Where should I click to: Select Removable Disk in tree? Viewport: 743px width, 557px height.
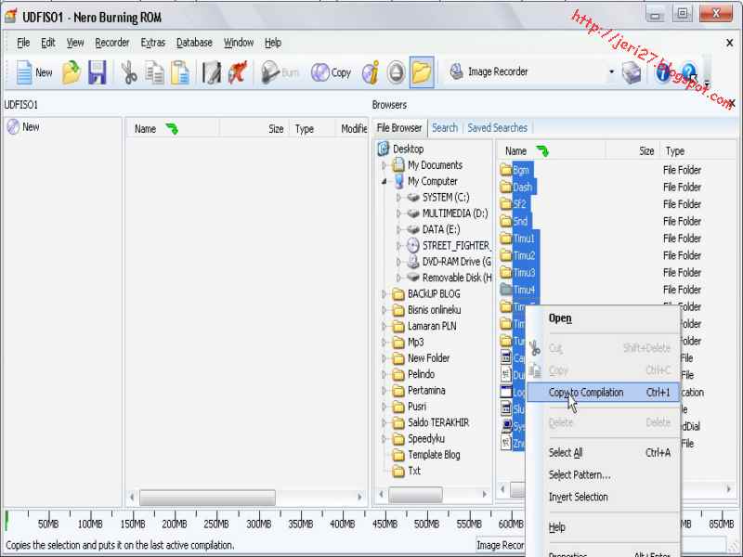pyautogui.click(x=450, y=278)
